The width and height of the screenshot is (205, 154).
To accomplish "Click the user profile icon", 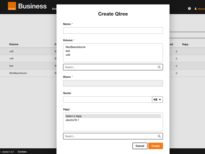I will (x=196, y=9).
